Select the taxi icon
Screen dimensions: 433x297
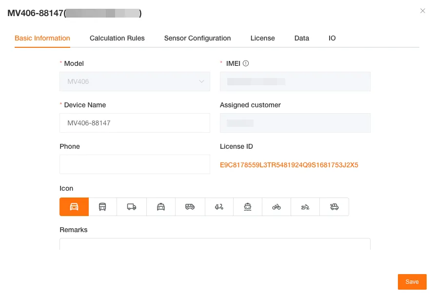pos(161,207)
